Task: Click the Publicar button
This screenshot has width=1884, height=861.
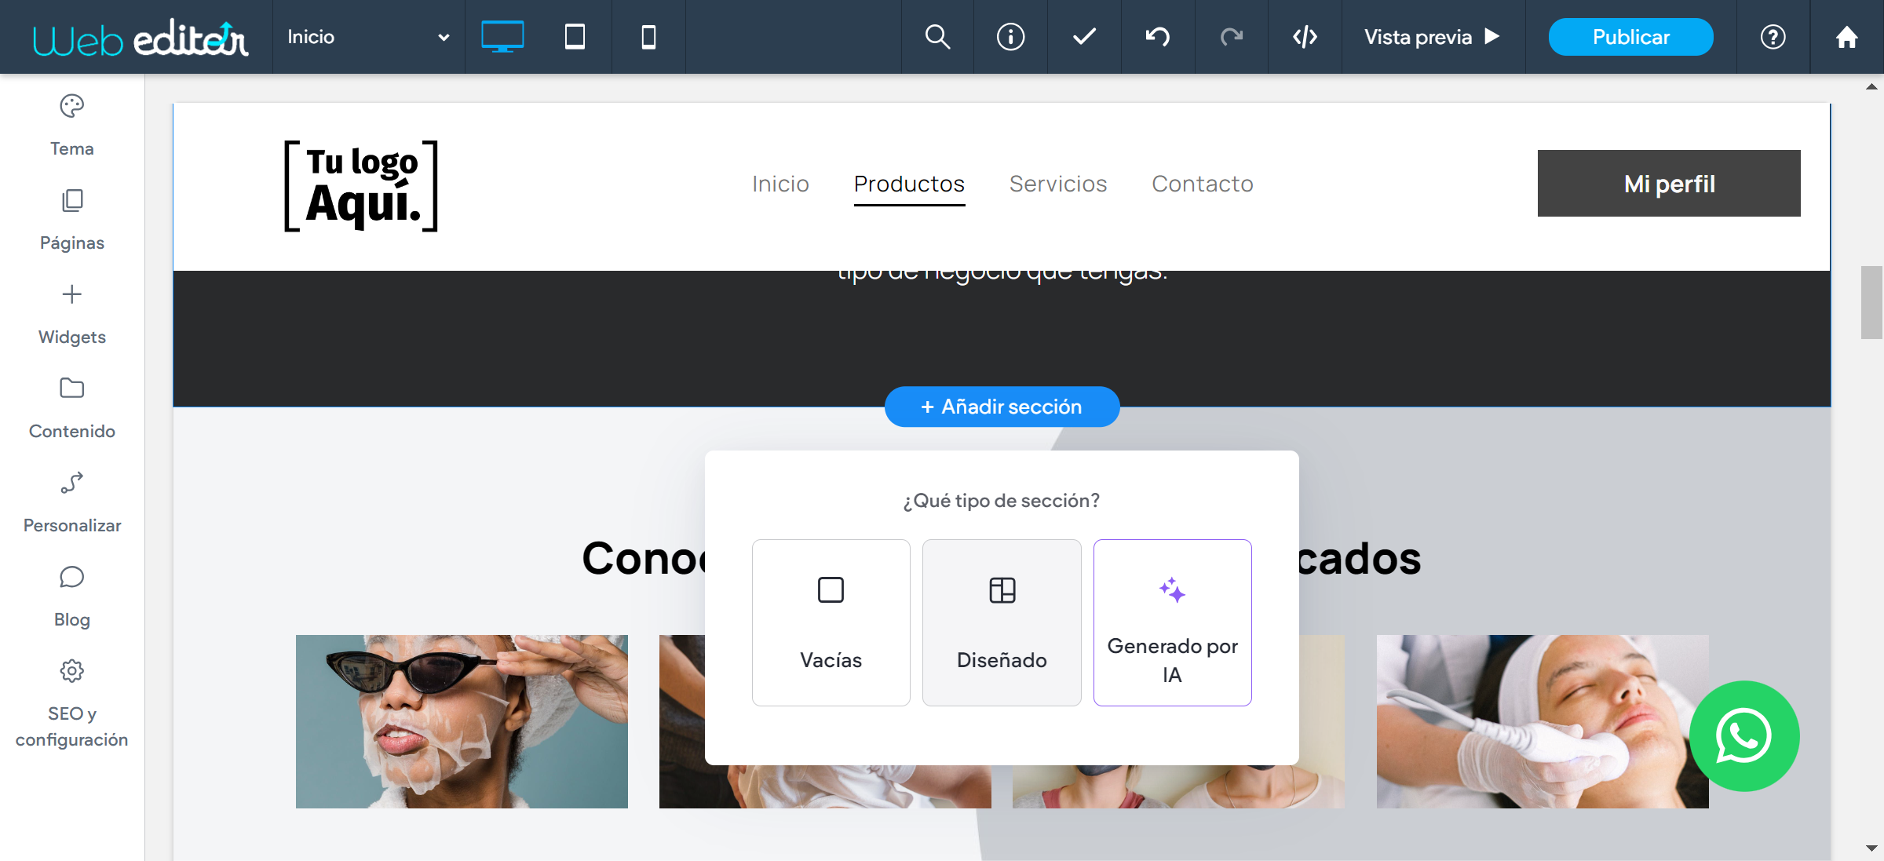Action: coord(1630,37)
